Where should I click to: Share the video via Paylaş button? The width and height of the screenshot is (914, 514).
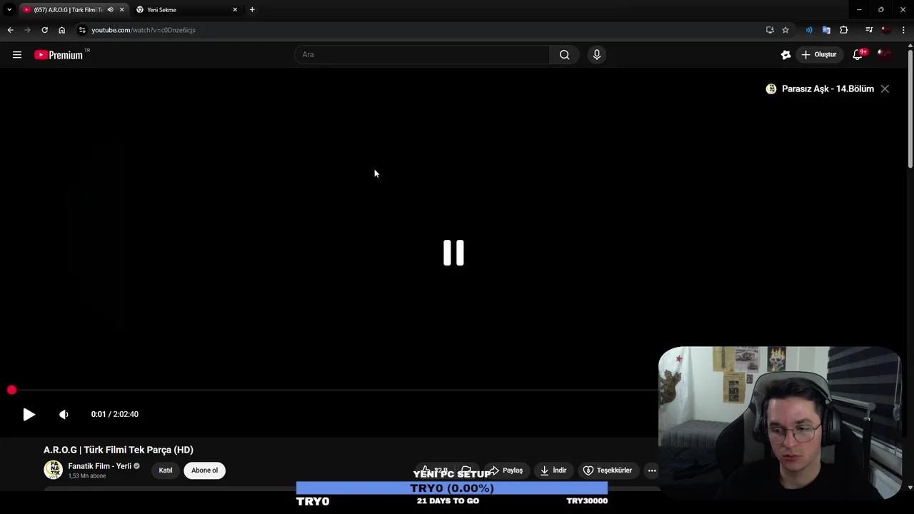click(x=506, y=470)
